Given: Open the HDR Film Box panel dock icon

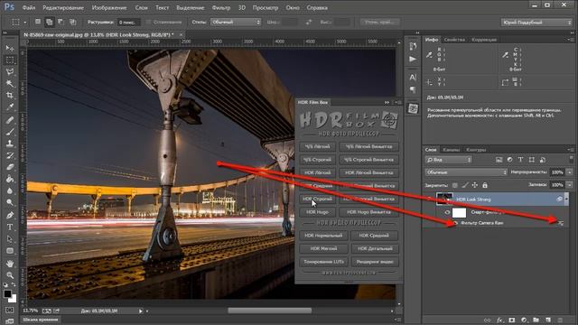Looking at the screenshot, I should 413,108.
